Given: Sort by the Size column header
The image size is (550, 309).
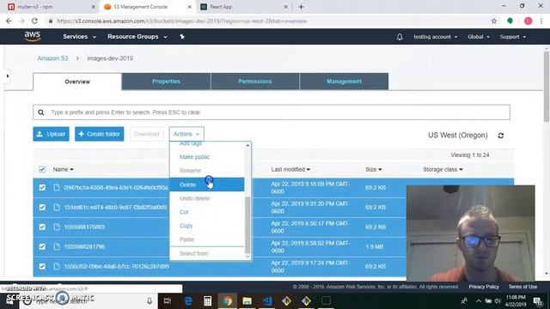Looking at the screenshot, I should click(373, 169).
